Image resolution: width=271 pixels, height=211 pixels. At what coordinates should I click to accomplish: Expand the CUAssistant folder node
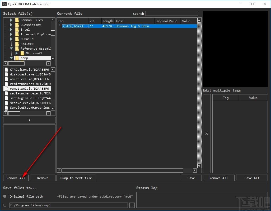click(11, 25)
